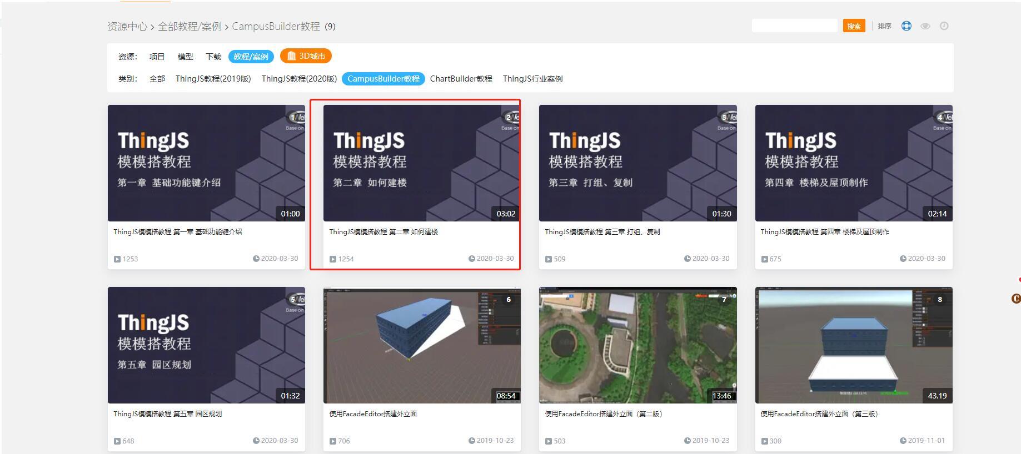
Task: Choose CampusBuilder教程 category
Action: [384, 79]
